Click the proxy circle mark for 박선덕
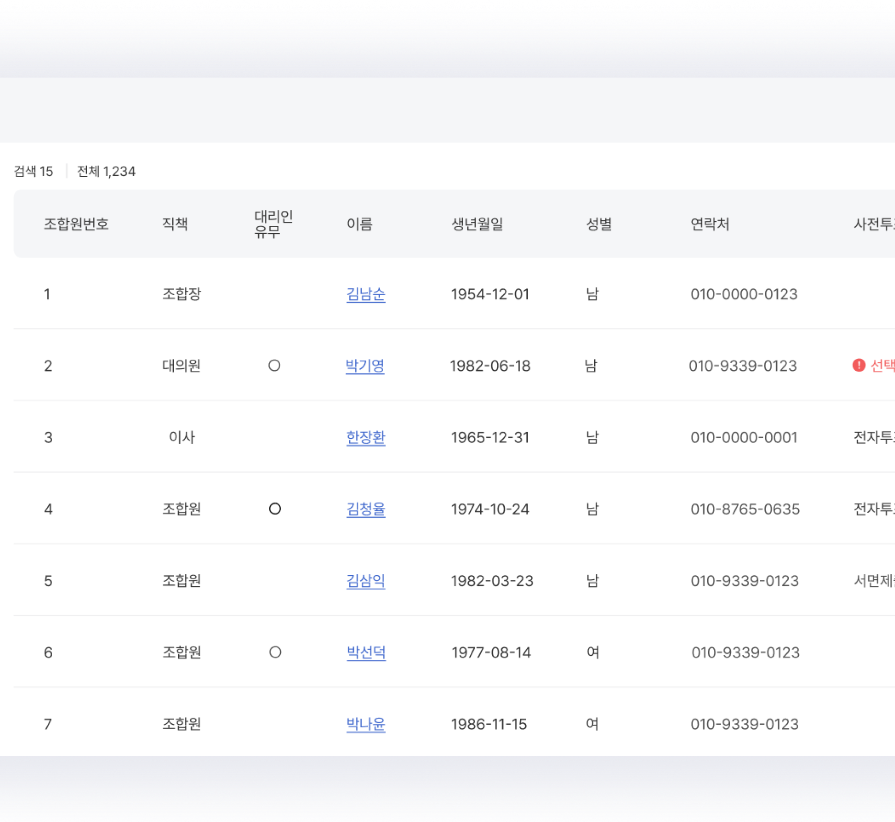Viewport: 895px width, 822px height. (x=275, y=652)
